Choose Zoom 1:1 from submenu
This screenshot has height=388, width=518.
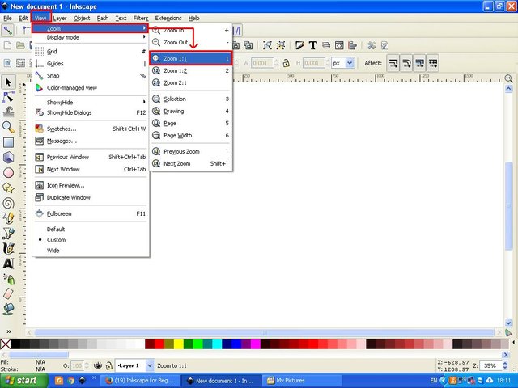[191, 58]
